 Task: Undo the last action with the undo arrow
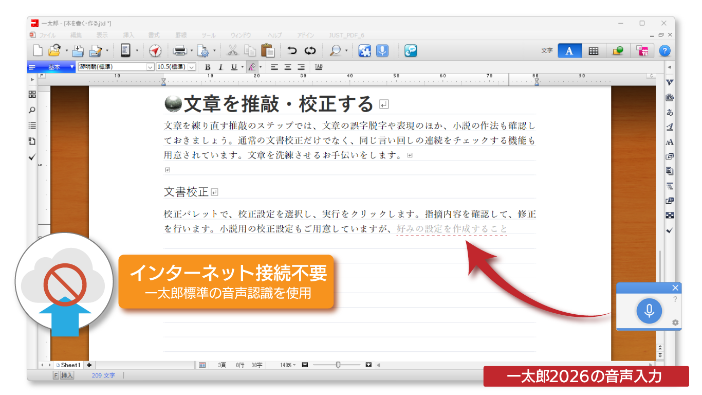pyautogui.click(x=292, y=50)
